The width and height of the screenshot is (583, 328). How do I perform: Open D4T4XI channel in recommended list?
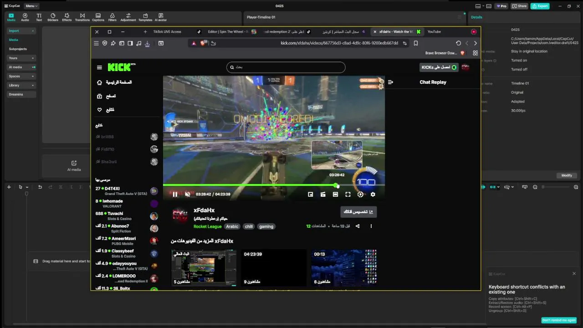(126, 191)
